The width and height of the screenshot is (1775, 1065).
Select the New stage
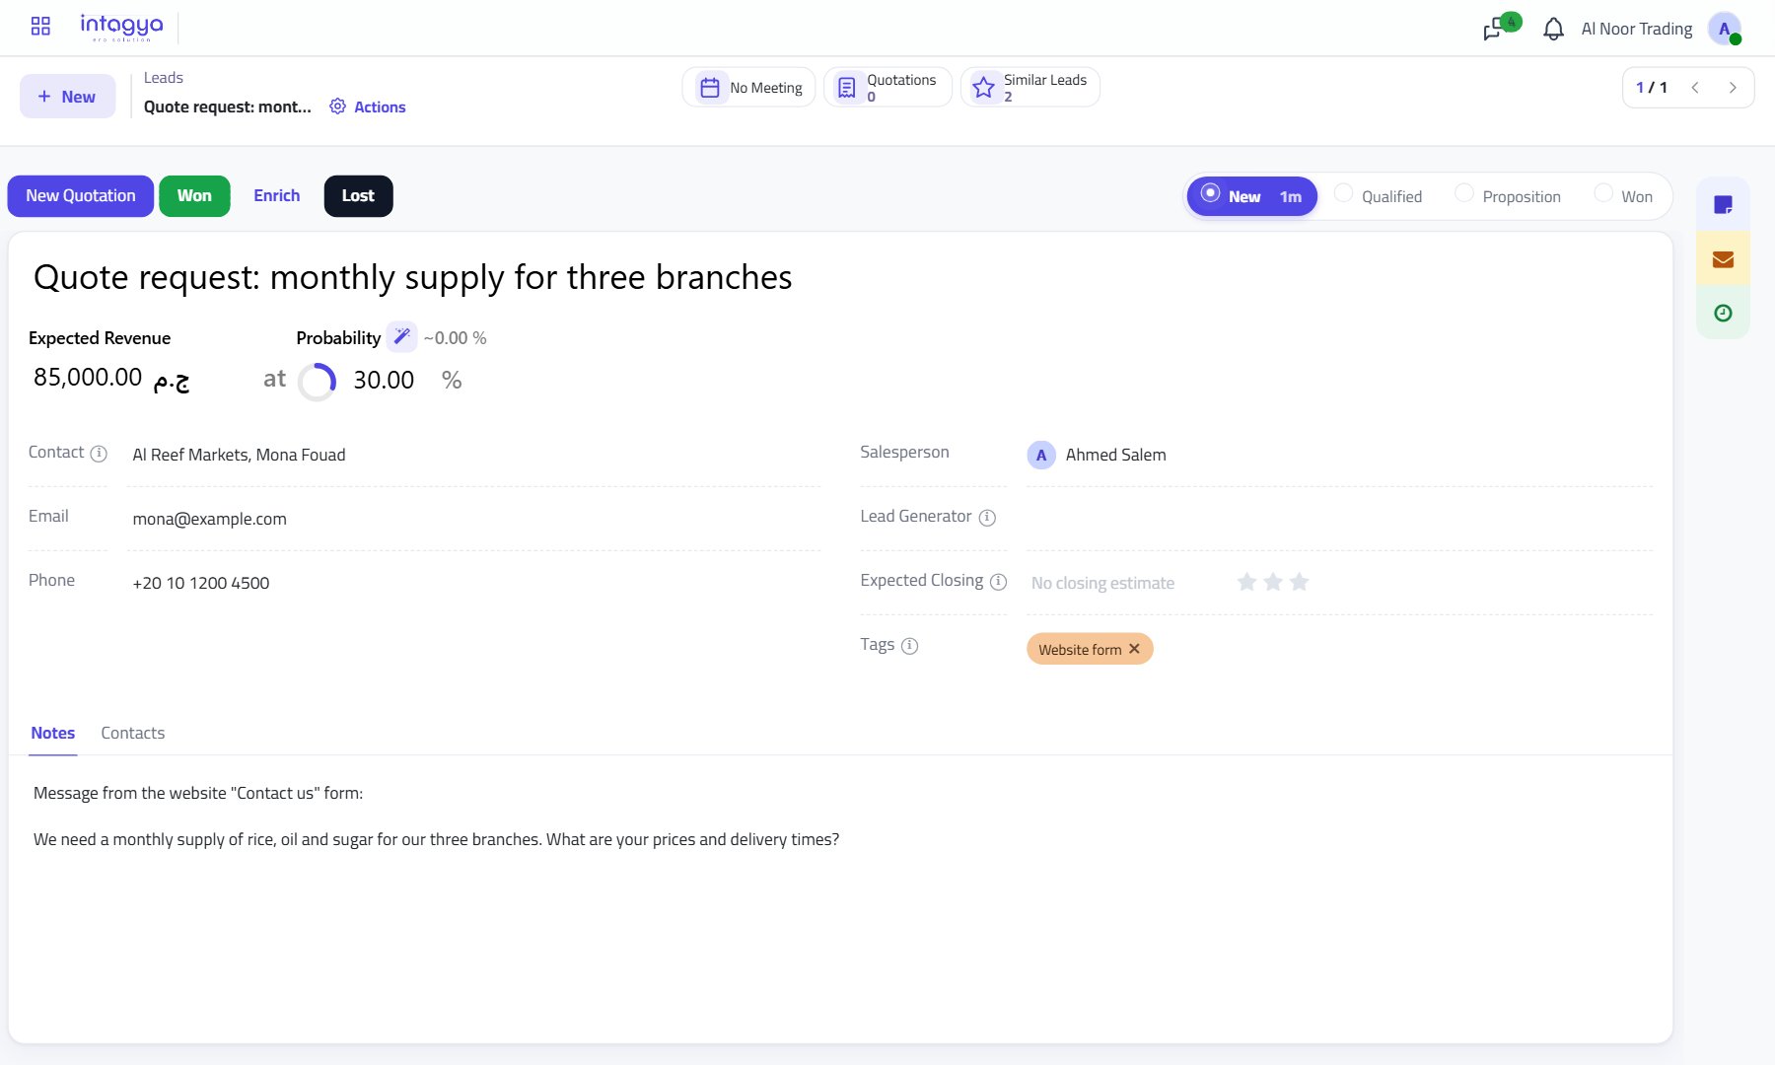pyautogui.click(x=1251, y=196)
